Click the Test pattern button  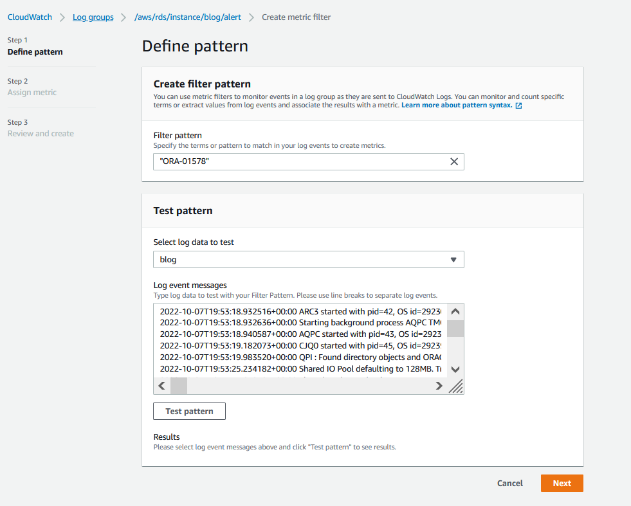point(189,411)
